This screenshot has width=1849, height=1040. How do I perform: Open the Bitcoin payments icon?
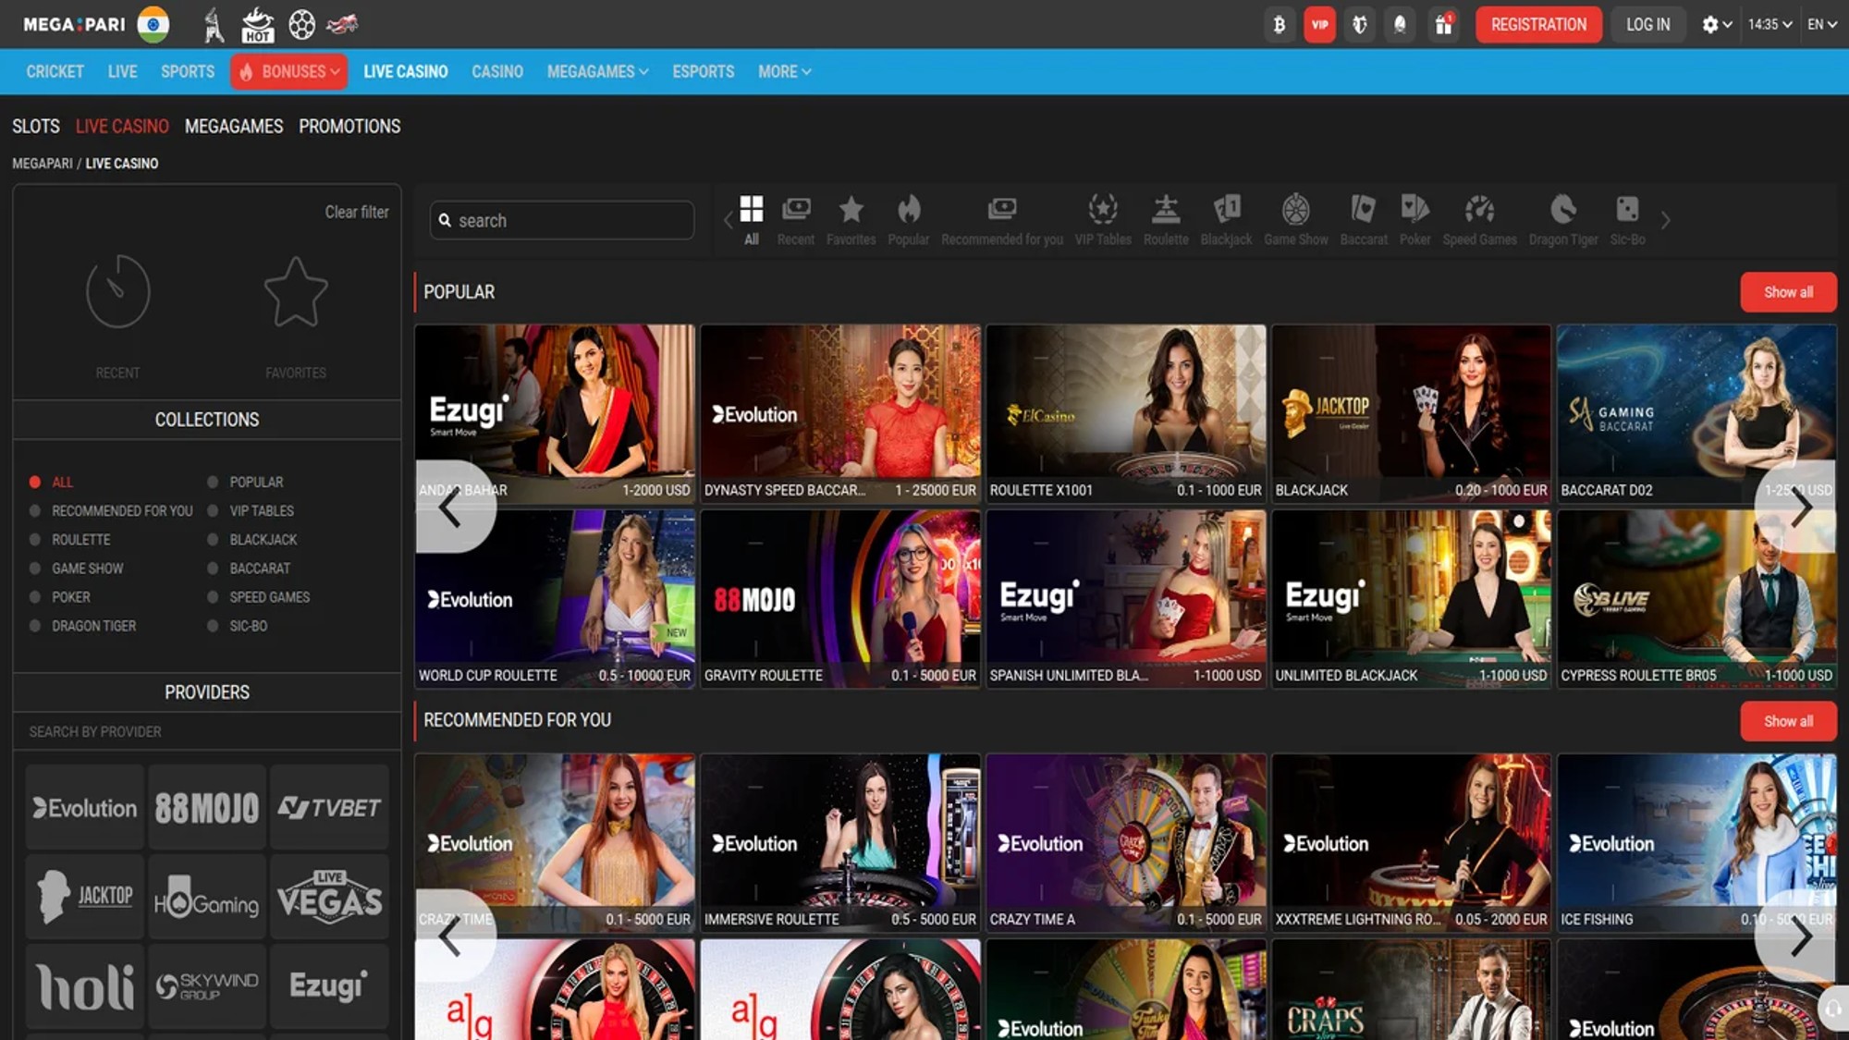pyautogui.click(x=1280, y=25)
